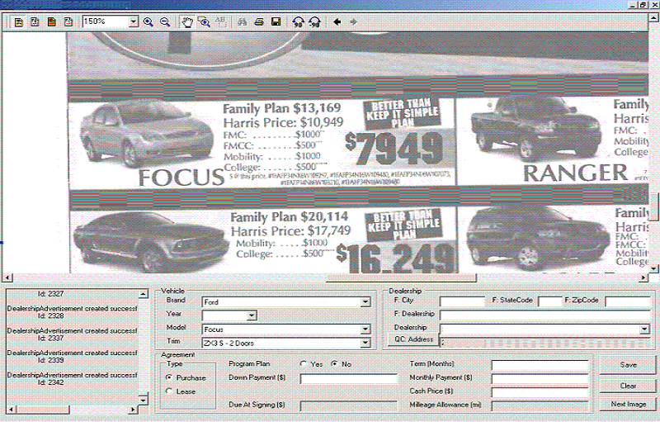Open the 150% zoom level dropdown
Image resolution: width=660 pixels, height=422 pixels.
133,21
